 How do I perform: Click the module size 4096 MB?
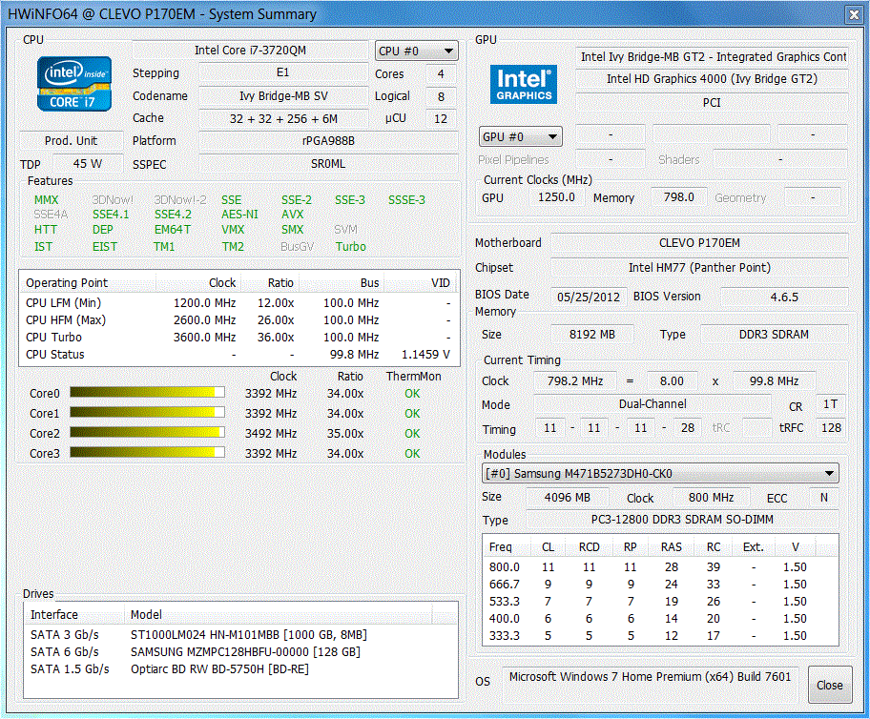567,498
